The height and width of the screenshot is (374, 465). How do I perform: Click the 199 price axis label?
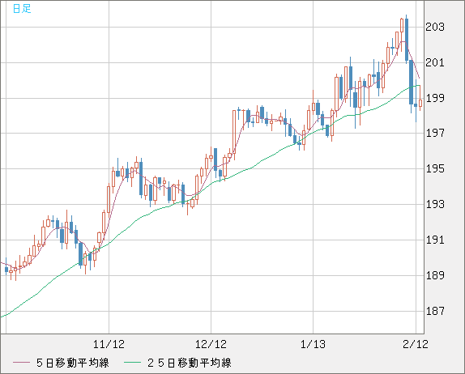[435, 98]
